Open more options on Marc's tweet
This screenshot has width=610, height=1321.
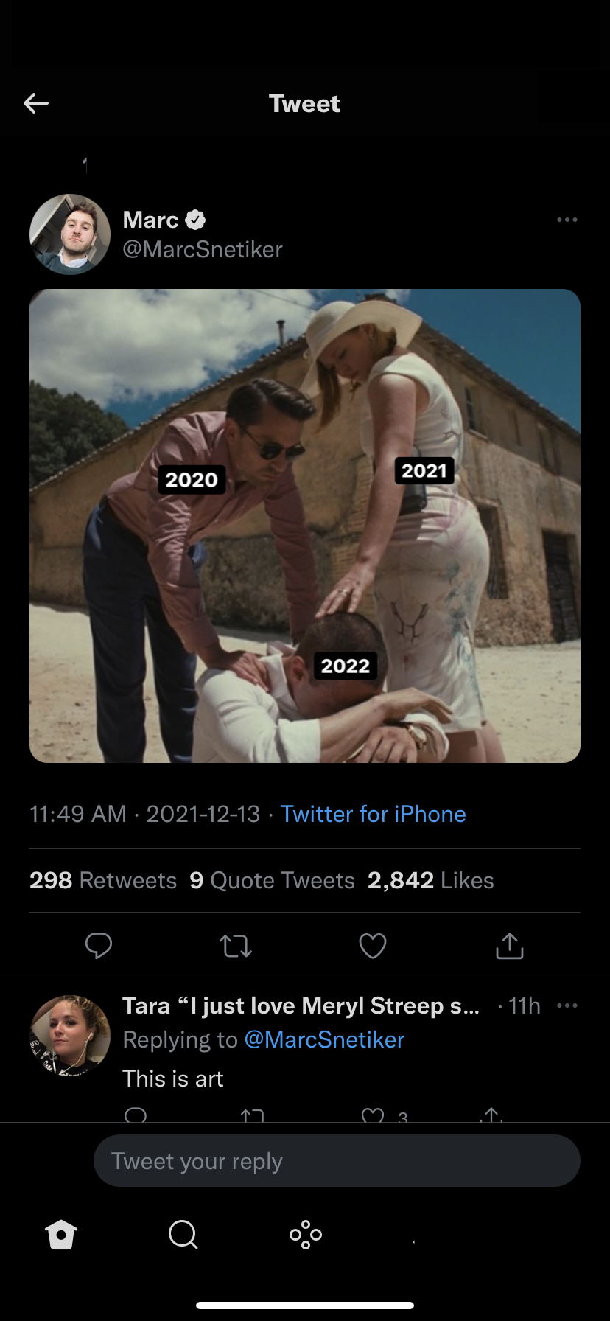[x=567, y=220]
